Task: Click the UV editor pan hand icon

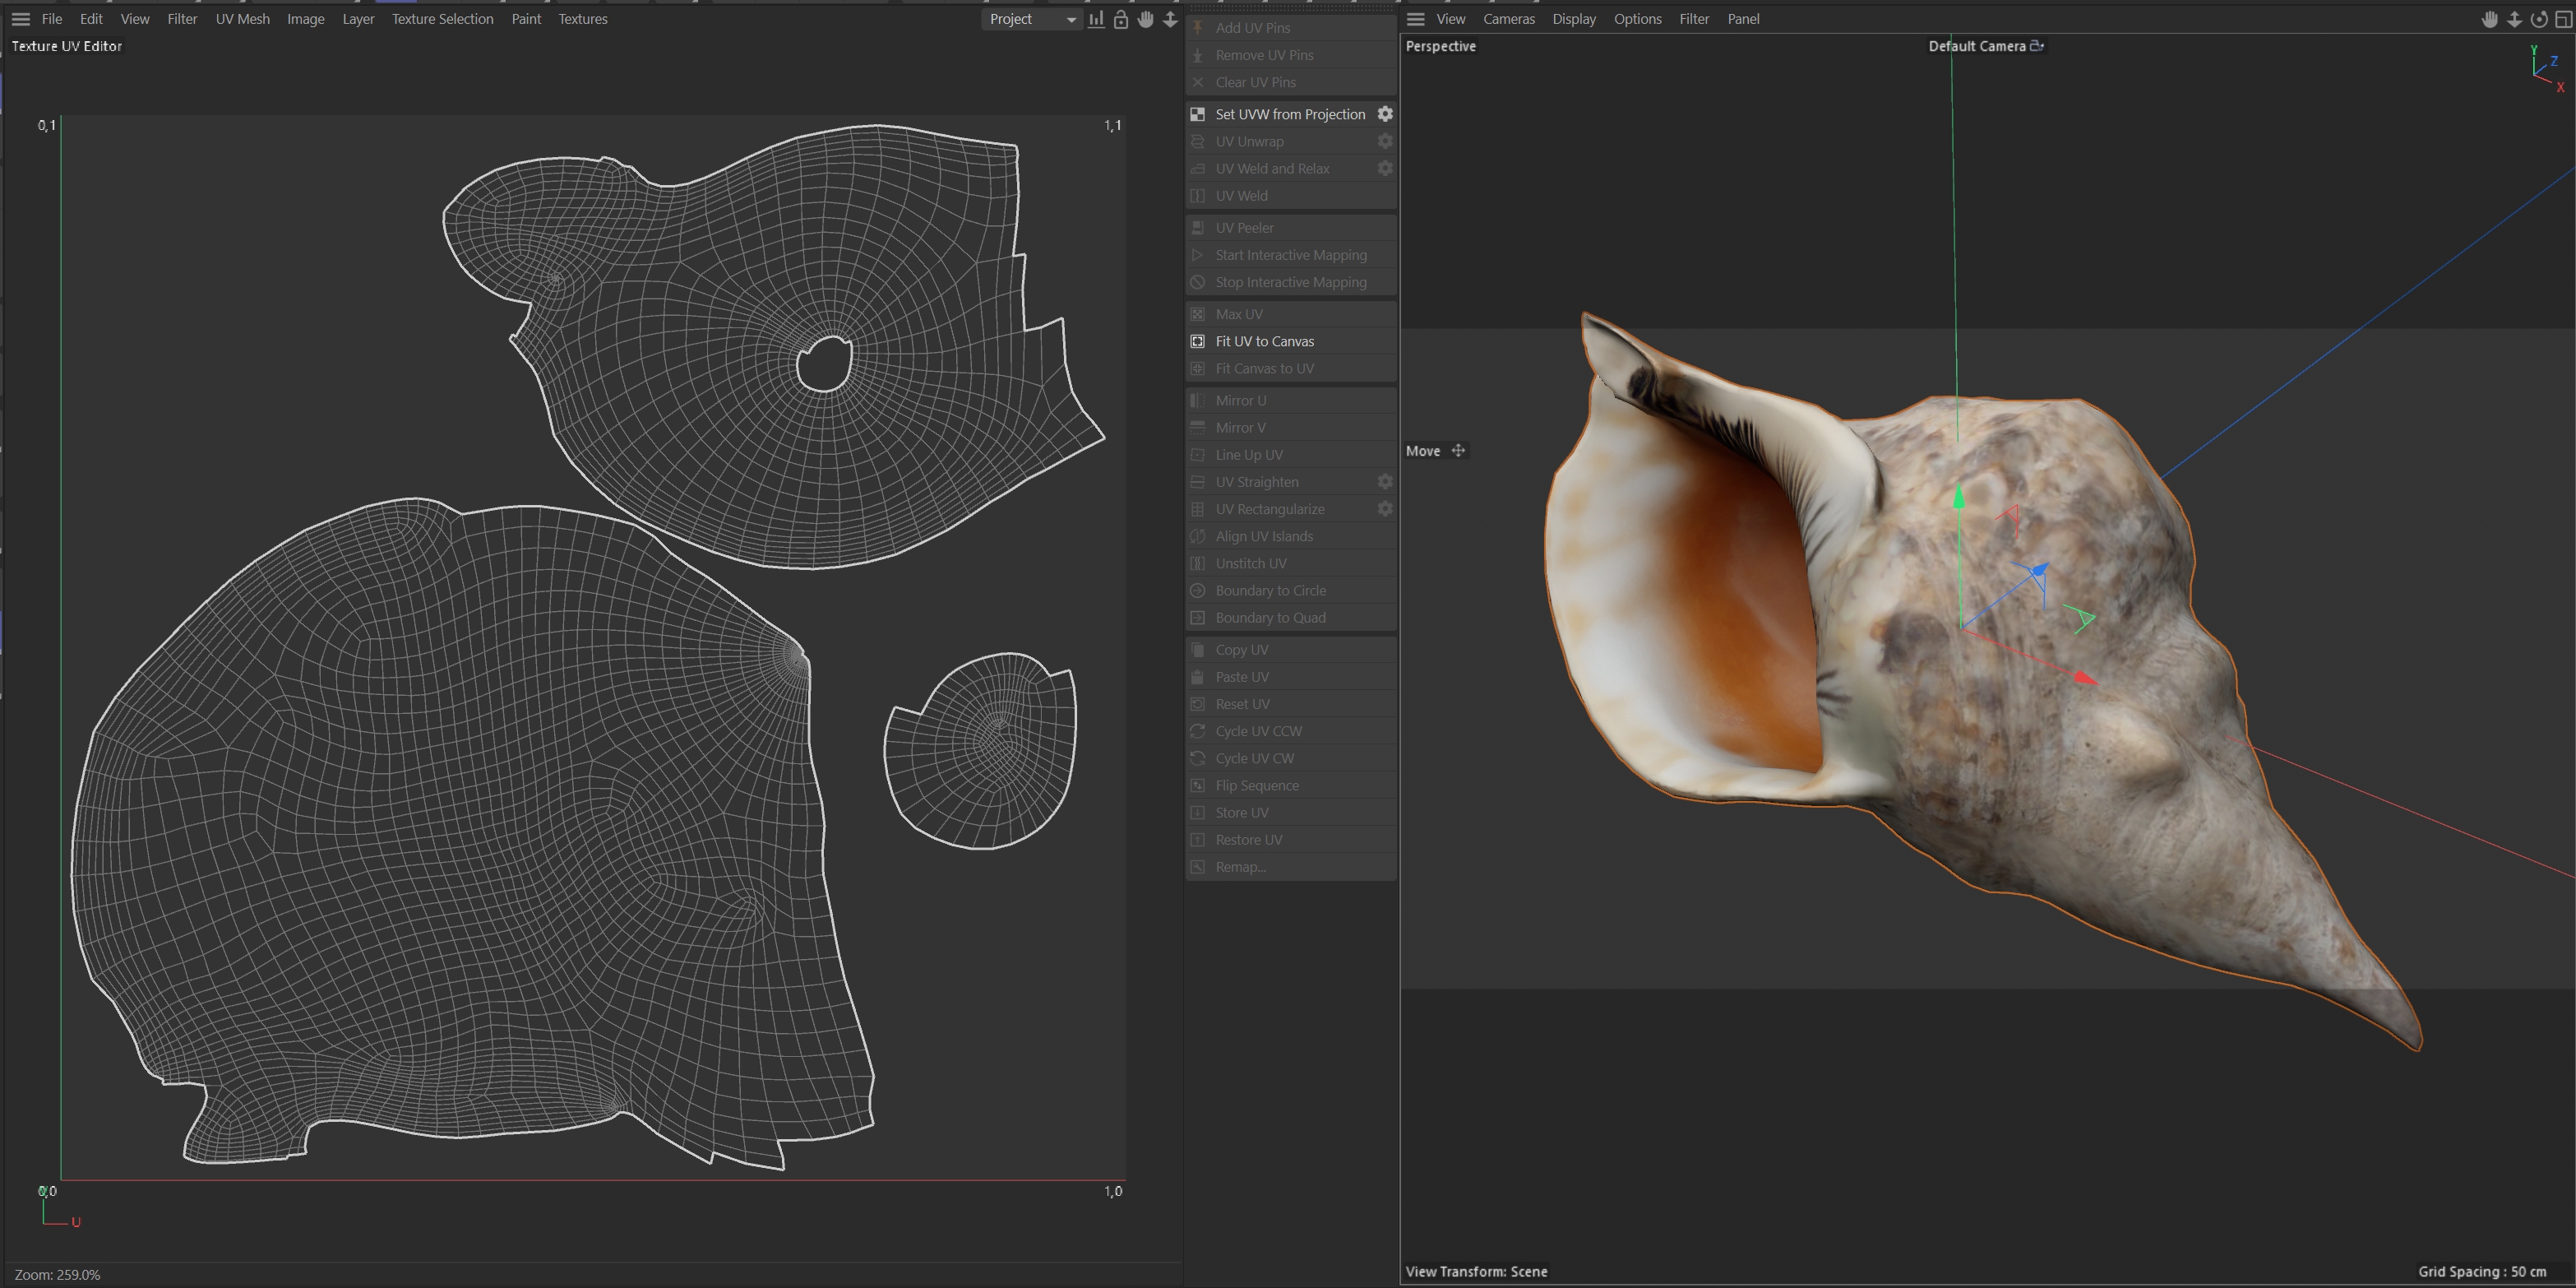Action: 1145,19
